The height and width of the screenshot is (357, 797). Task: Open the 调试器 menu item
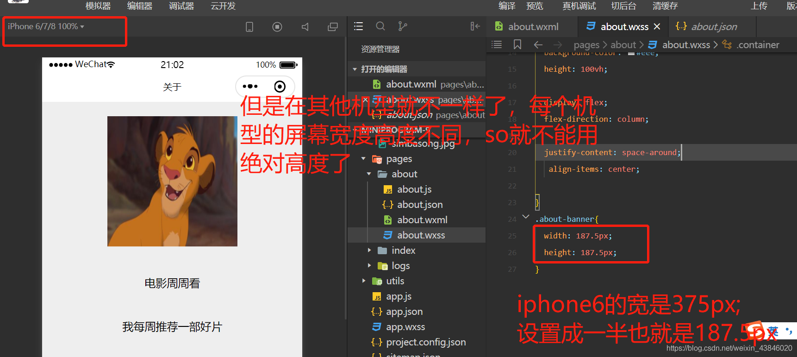(181, 6)
